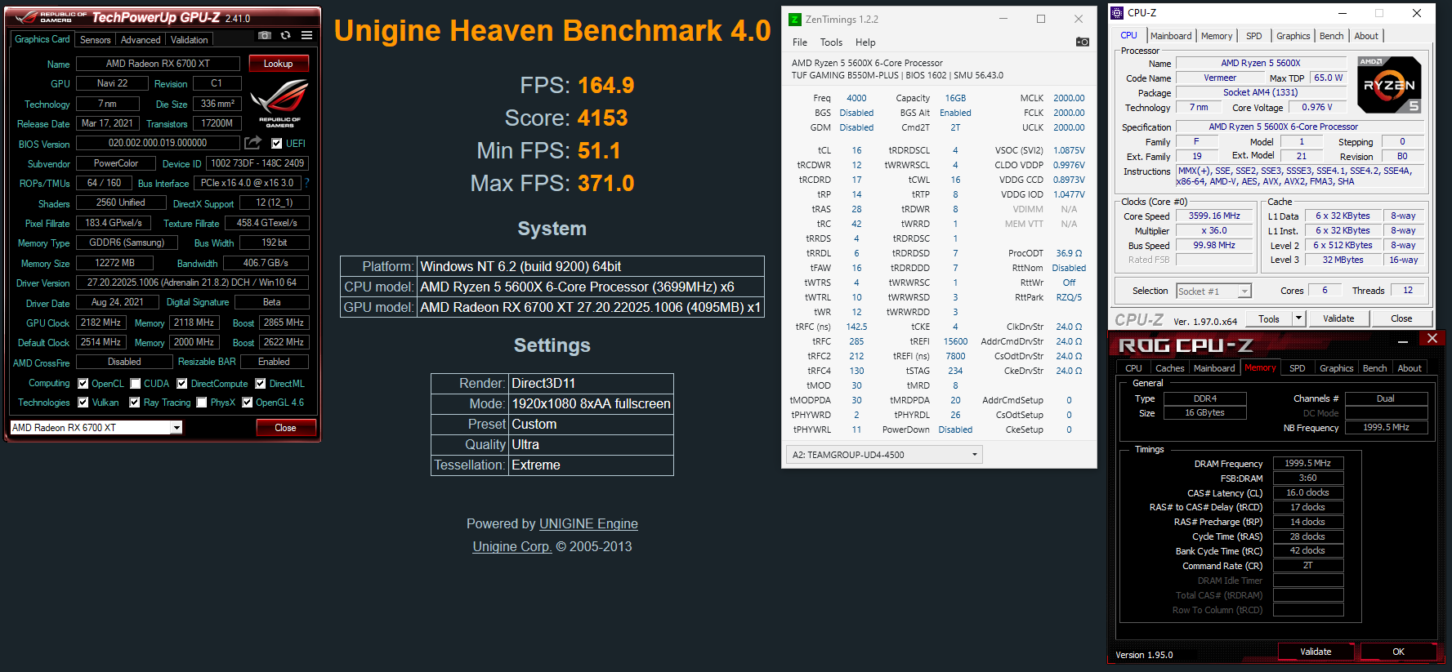Viewport: 1452px width, 672px height.
Task: Select the Caches tab in ROG CPU-Z
Action: tap(1170, 368)
